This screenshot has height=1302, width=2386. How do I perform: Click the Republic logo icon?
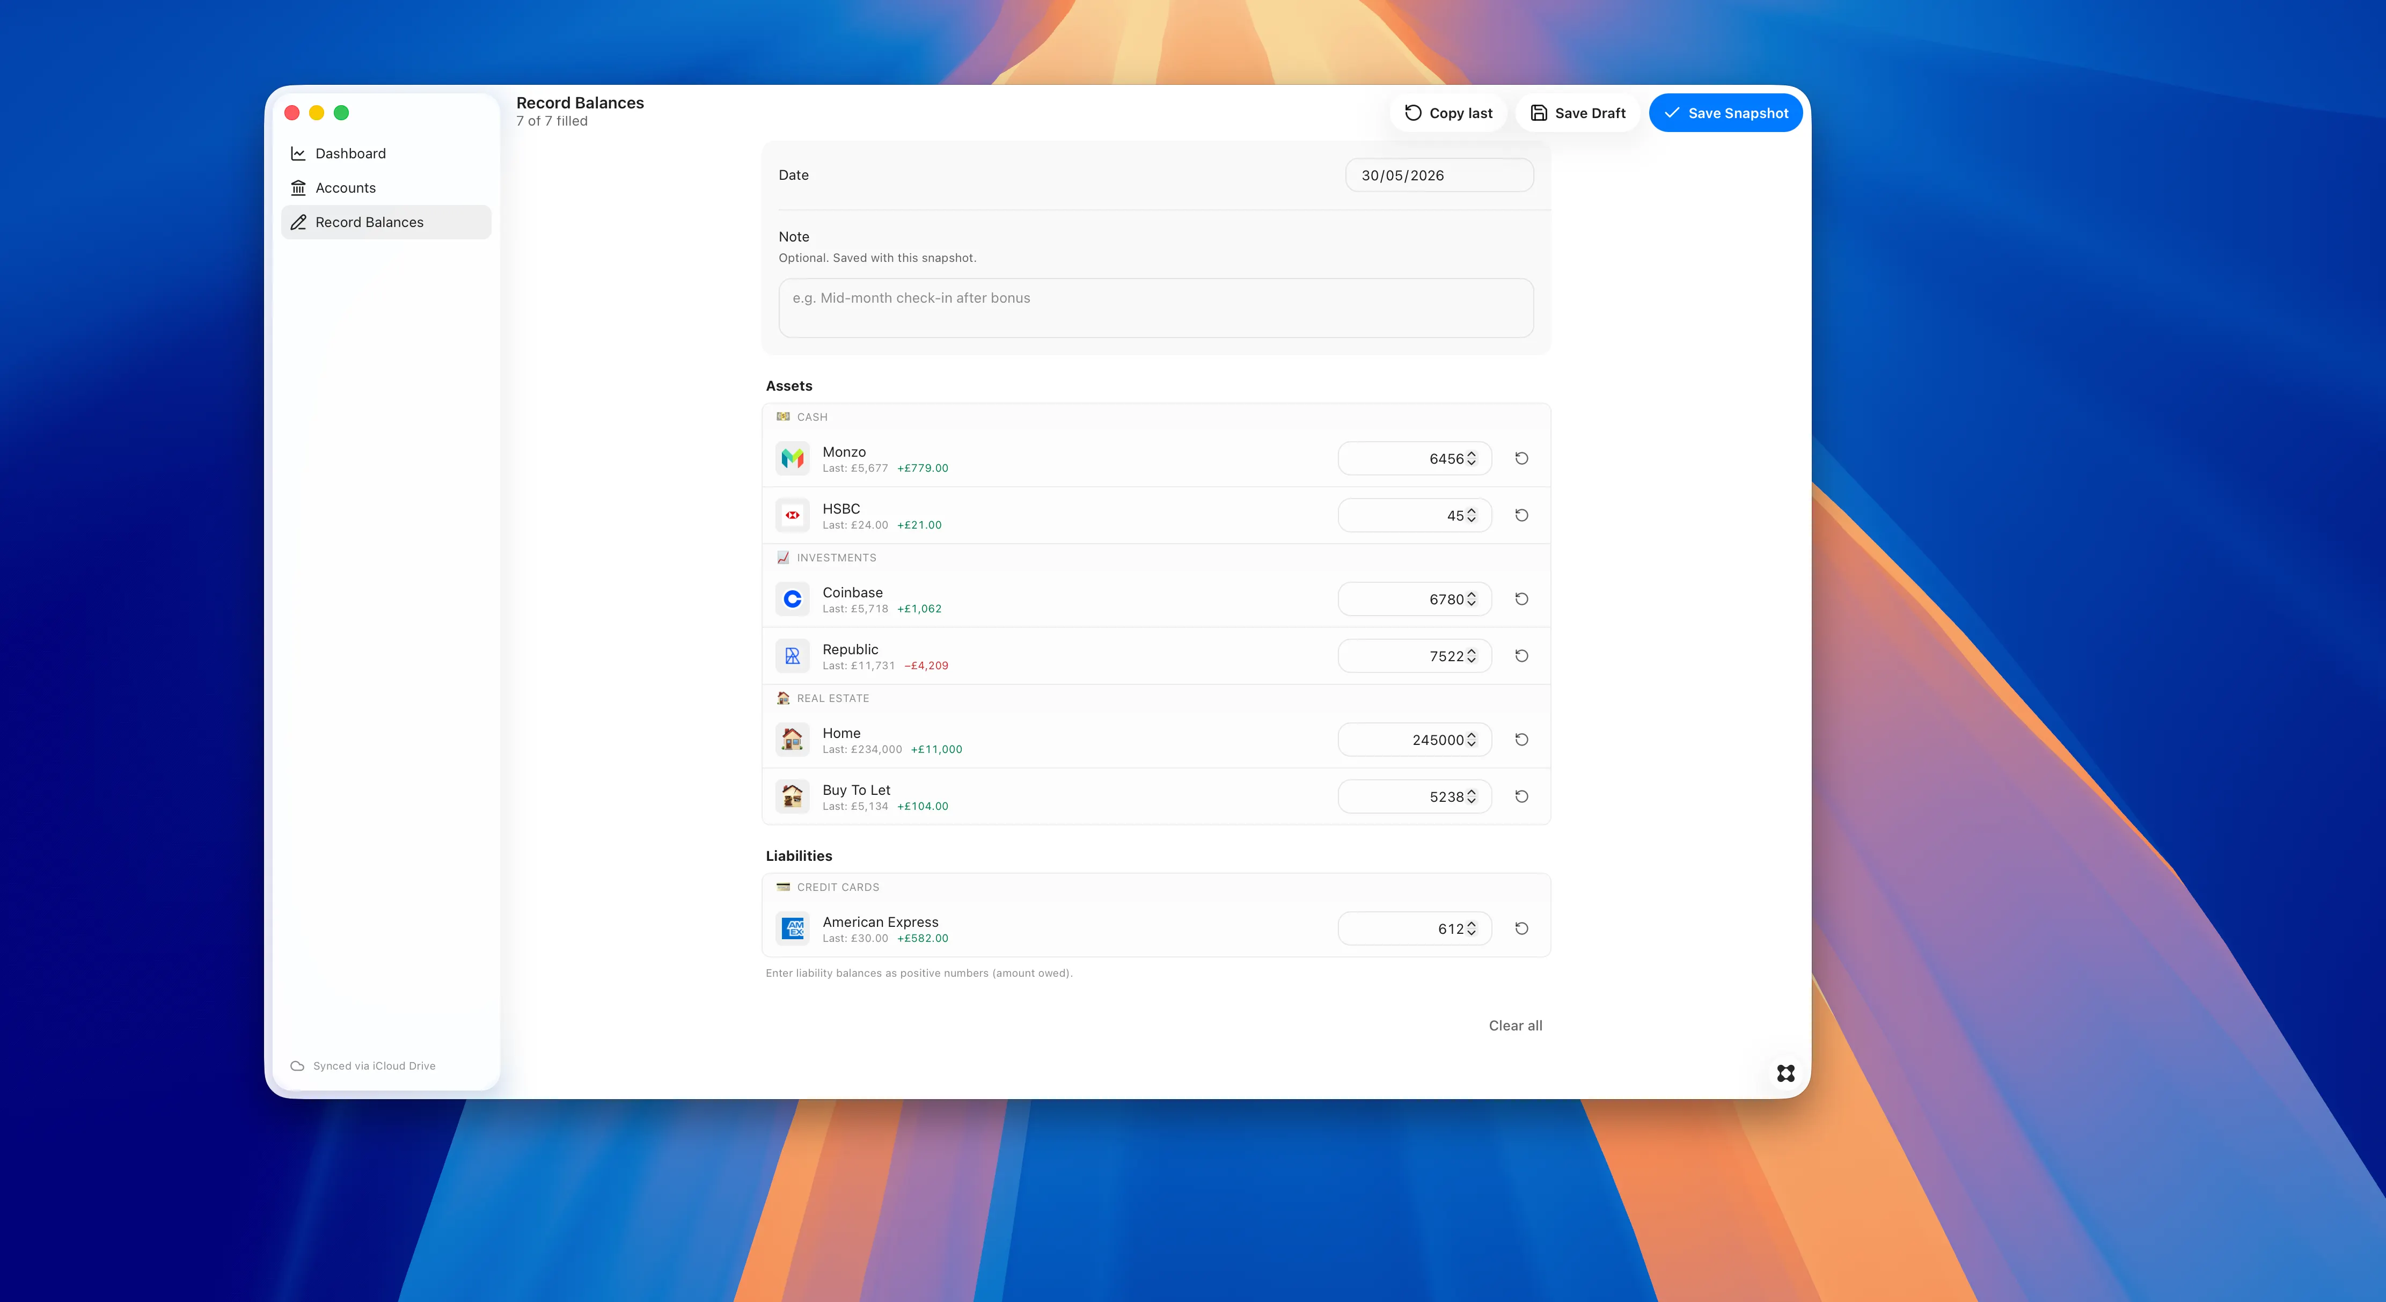[x=793, y=656]
